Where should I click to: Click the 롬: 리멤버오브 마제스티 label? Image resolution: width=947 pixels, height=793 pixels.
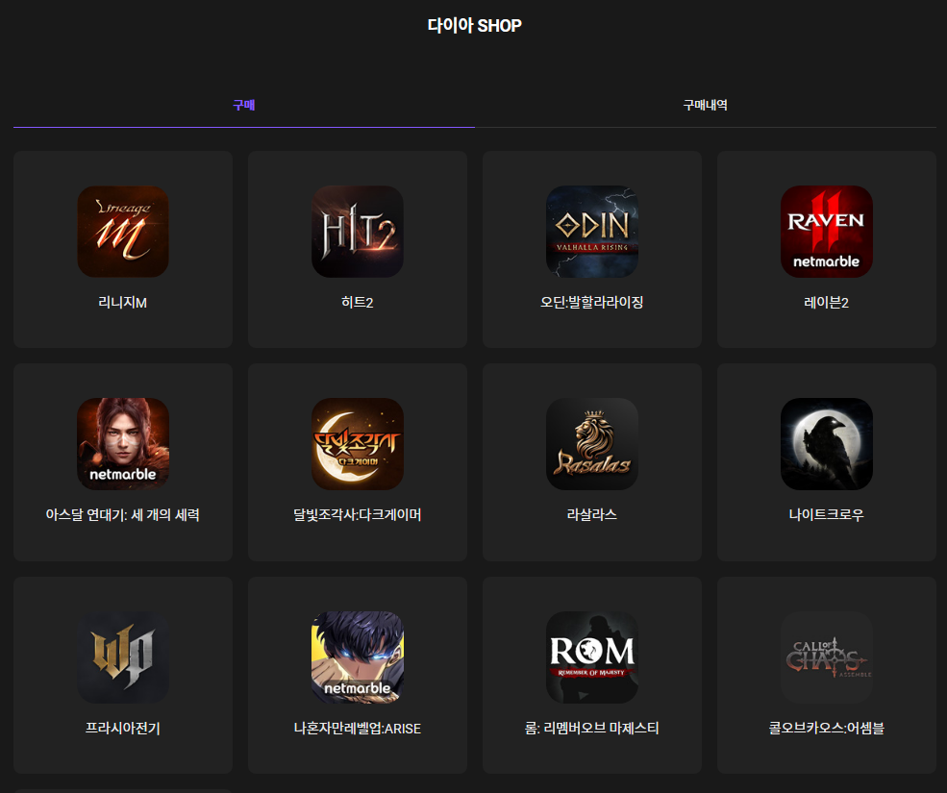pos(592,729)
